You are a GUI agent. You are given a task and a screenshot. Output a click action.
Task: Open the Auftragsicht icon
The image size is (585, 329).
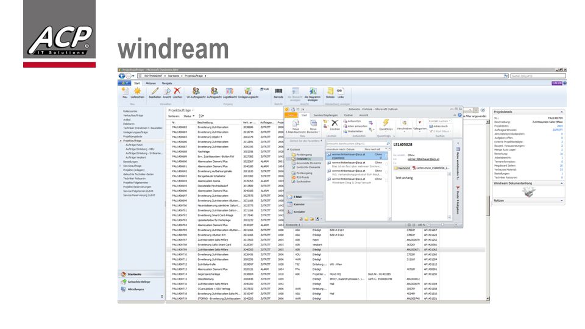click(214, 91)
